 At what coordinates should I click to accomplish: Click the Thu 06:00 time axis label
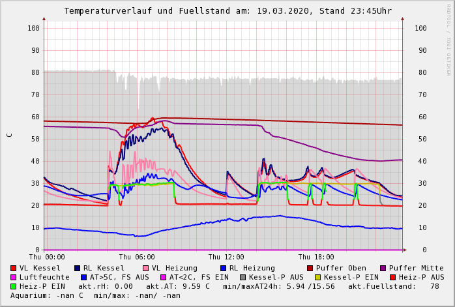[x=137, y=257]
